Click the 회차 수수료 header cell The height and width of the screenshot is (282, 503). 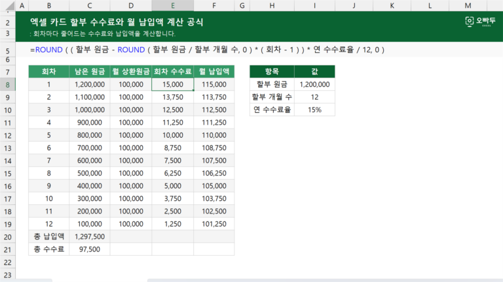(x=173, y=72)
